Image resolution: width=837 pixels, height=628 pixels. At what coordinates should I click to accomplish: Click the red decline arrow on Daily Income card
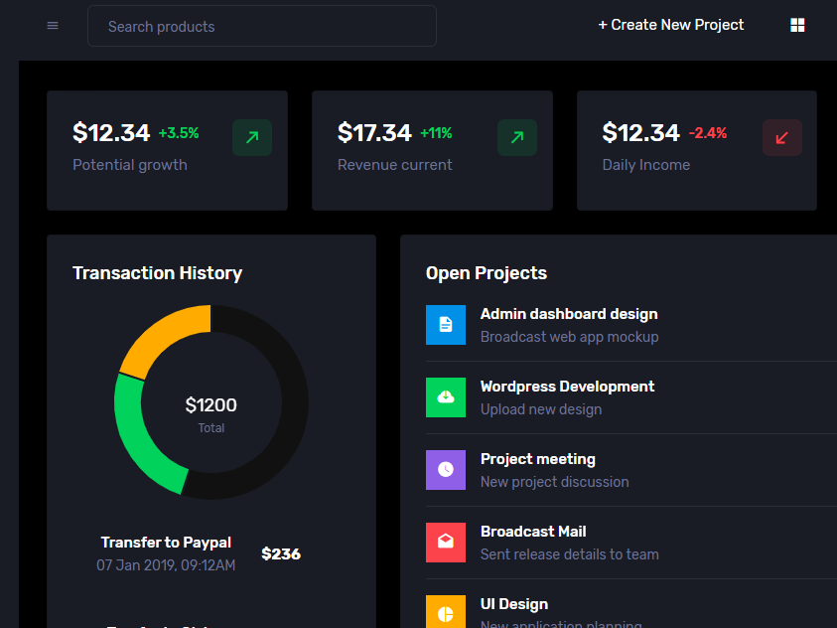(x=781, y=137)
